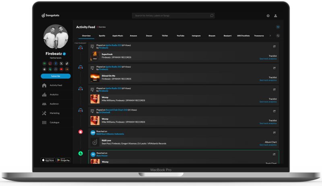
Task: Click the search magnifier icon
Action: pyautogui.click(x=212, y=16)
